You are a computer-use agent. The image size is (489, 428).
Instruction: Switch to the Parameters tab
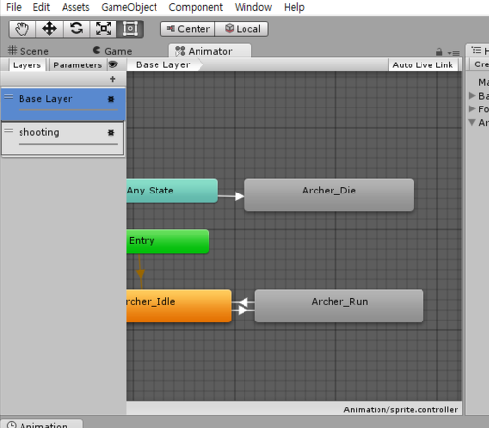[77, 65]
